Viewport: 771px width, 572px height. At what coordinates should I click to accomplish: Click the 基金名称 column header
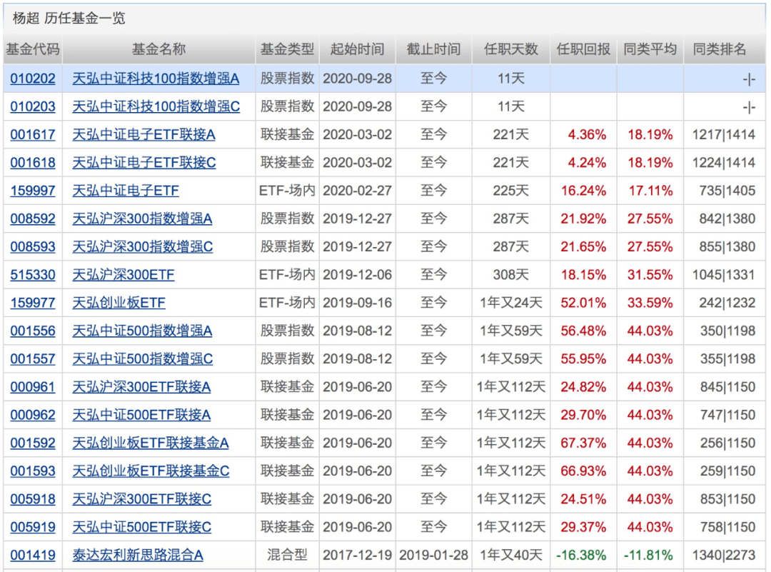click(158, 49)
